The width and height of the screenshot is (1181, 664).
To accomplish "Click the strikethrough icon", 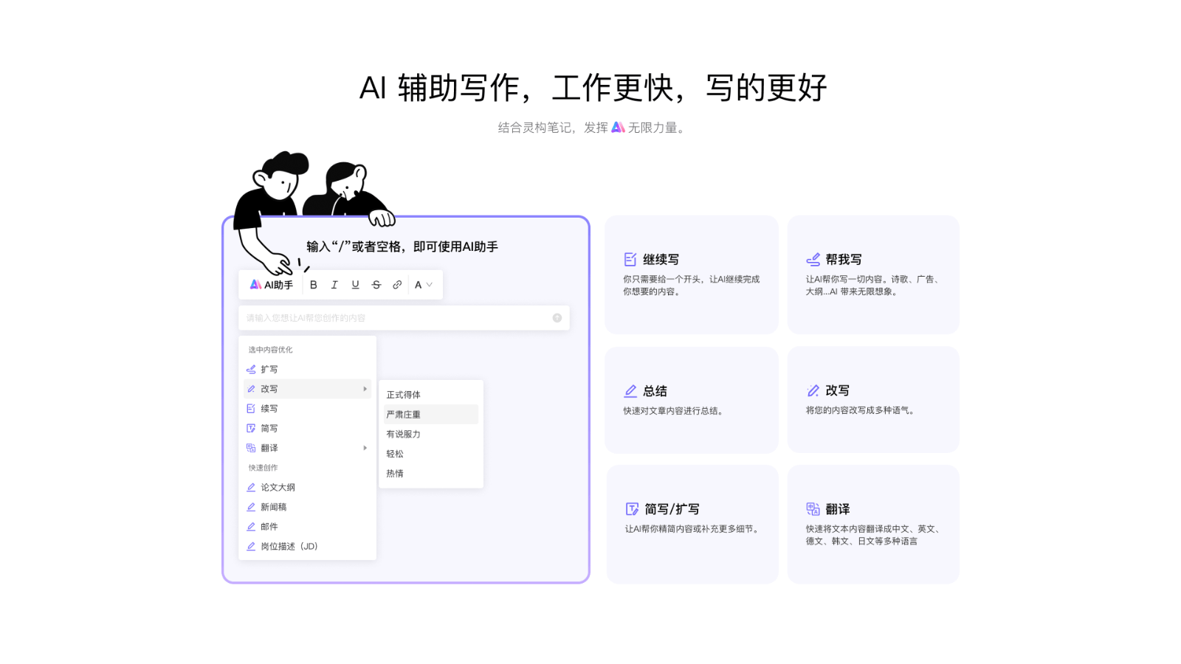I will point(376,285).
